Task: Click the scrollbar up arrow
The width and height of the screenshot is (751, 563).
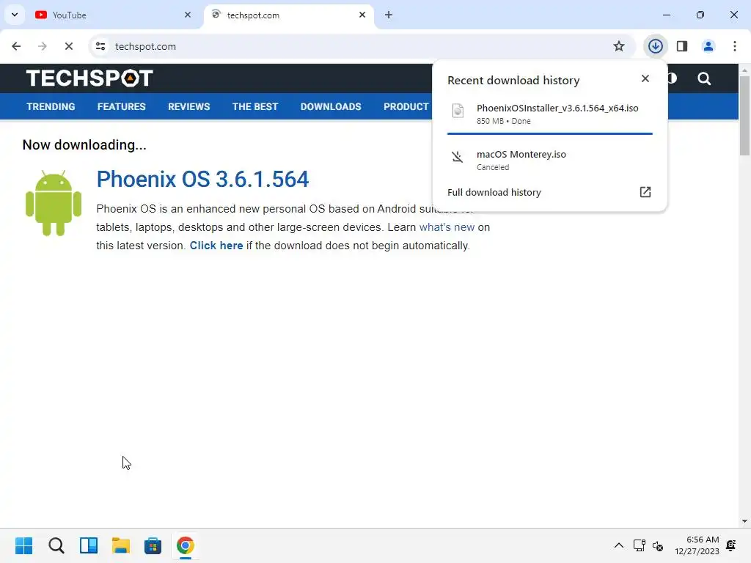Action: [744, 70]
